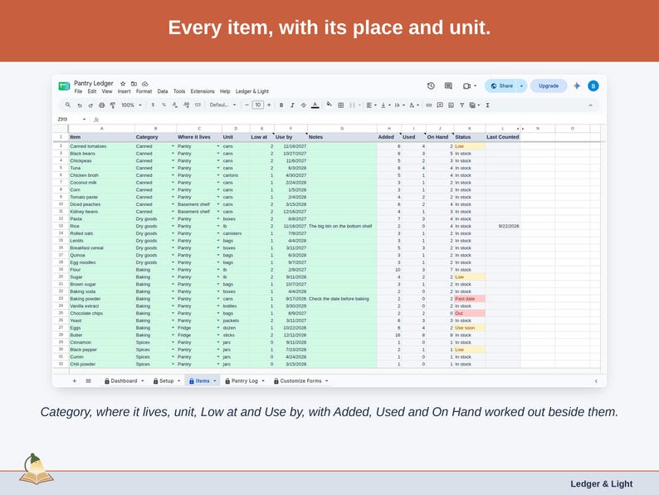Open the zoom 100% dropdown
This screenshot has height=495, width=659.
131,105
